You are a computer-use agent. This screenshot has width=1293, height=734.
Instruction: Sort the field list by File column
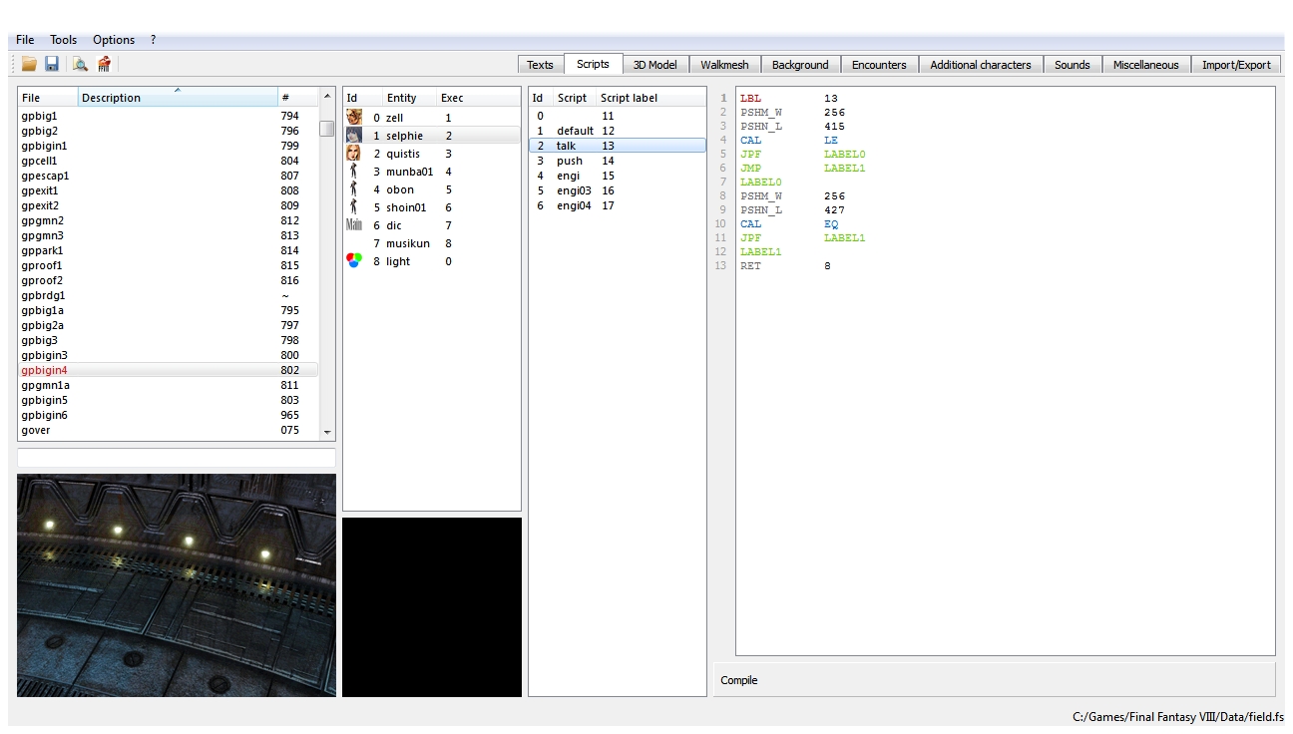click(x=48, y=98)
